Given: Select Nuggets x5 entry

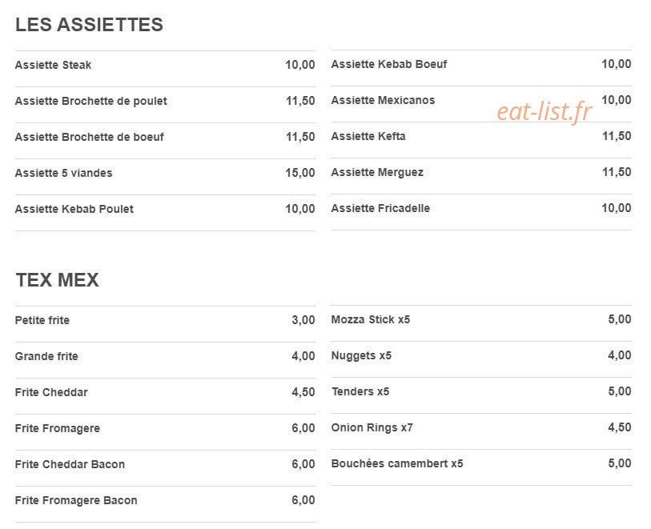Looking at the screenshot, I should tap(481, 355).
